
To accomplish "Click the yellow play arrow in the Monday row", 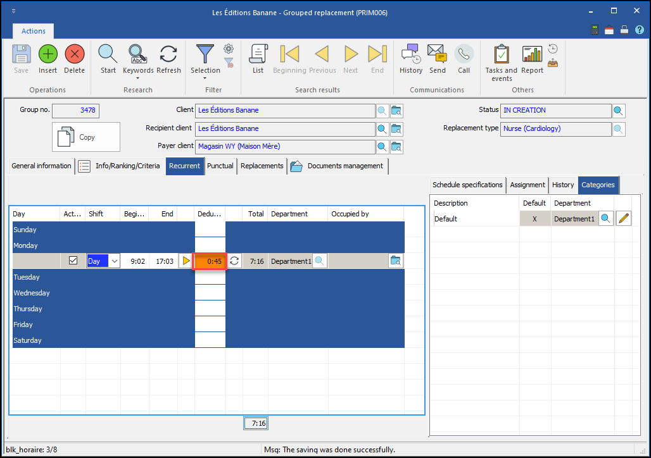I will (186, 261).
